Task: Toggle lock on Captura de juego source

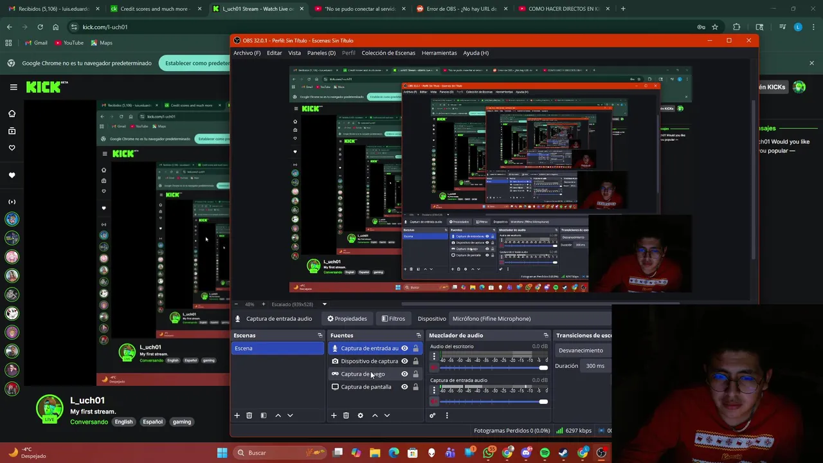Action: (415, 374)
